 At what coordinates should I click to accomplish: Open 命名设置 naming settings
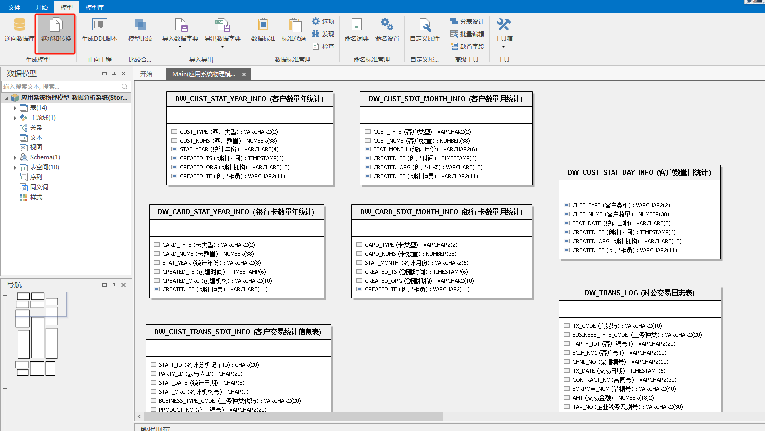(x=387, y=30)
